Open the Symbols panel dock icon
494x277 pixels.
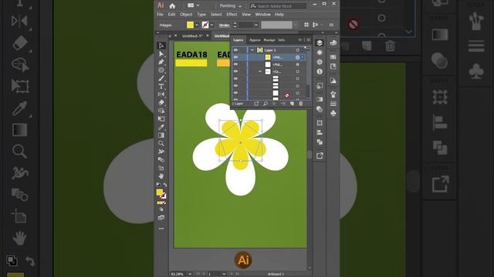[x=333, y=113]
